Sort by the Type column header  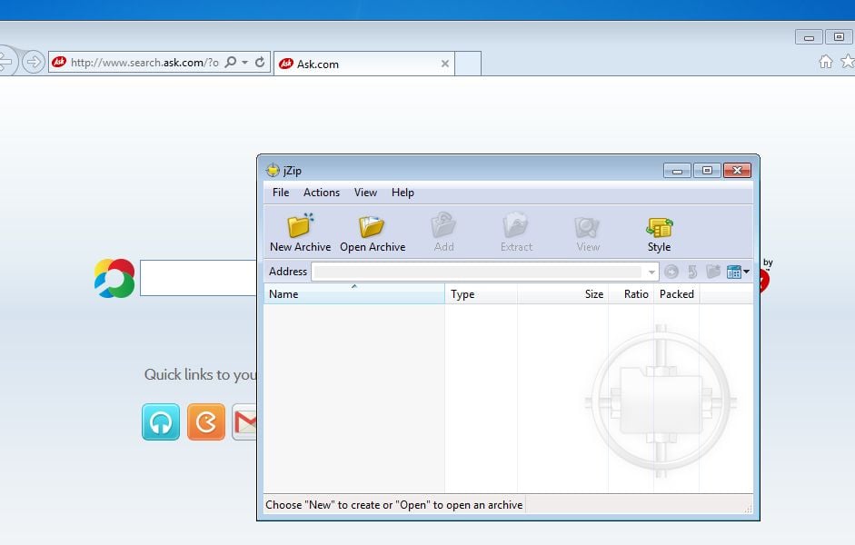click(481, 293)
